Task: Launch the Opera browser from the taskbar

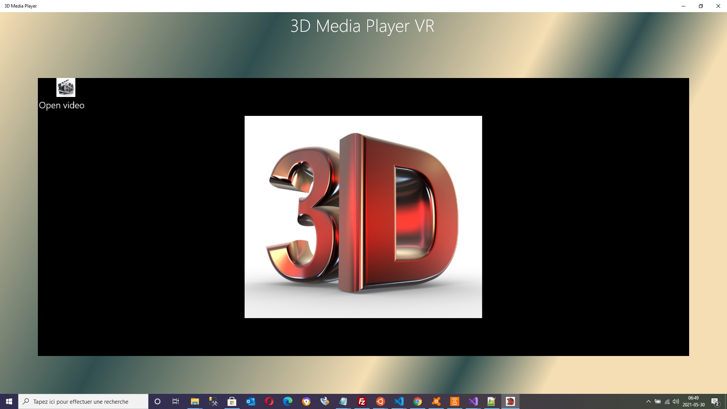Action: pyautogui.click(x=269, y=401)
